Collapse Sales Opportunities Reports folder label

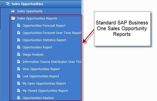click(37, 18)
